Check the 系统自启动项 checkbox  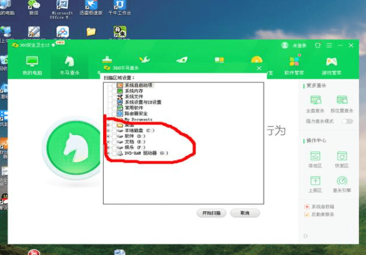point(114,85)
